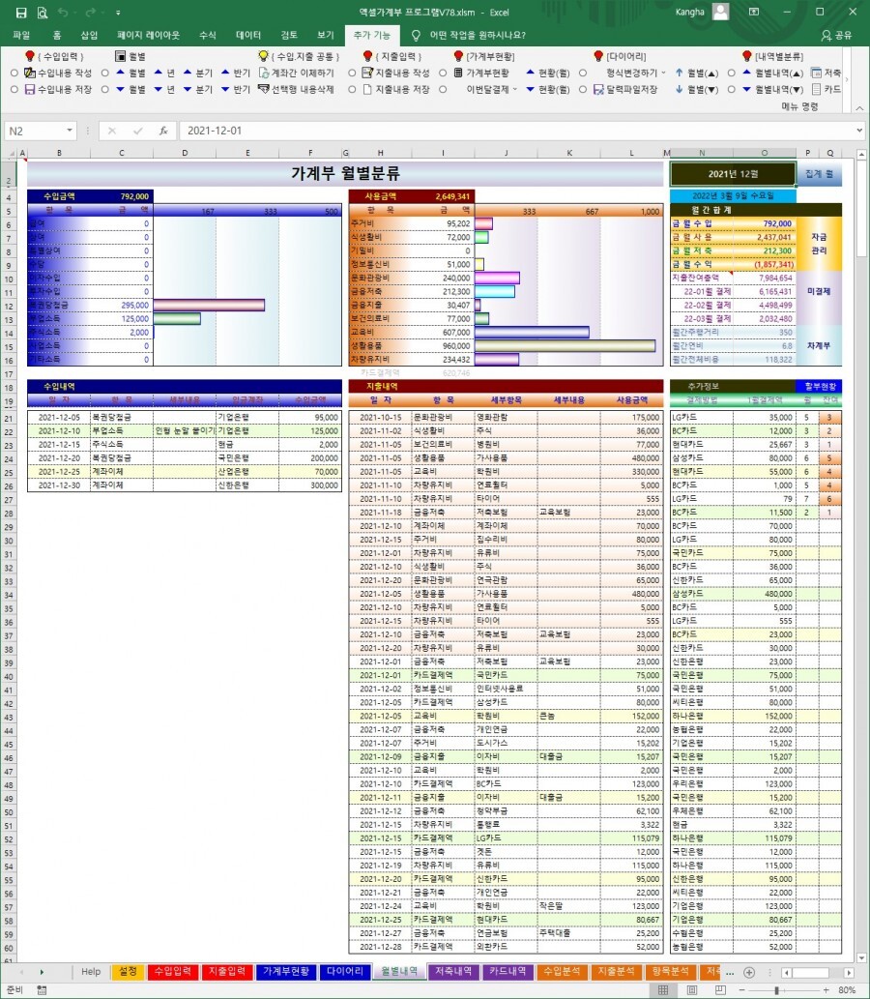870x999 pixels.
Task: Click the up-triangle 반기 command
Action: click(235, 73)
